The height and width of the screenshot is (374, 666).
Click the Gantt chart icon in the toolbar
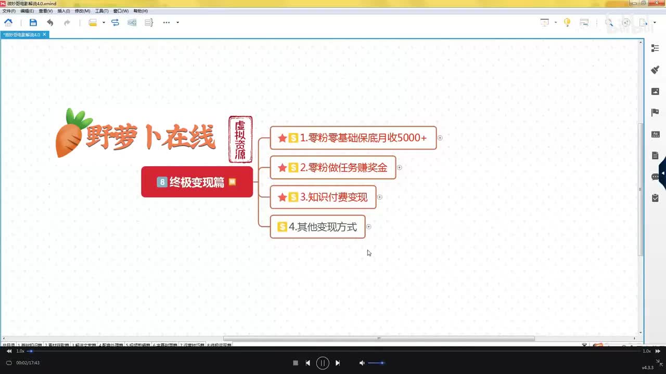(x=584, y=22)
